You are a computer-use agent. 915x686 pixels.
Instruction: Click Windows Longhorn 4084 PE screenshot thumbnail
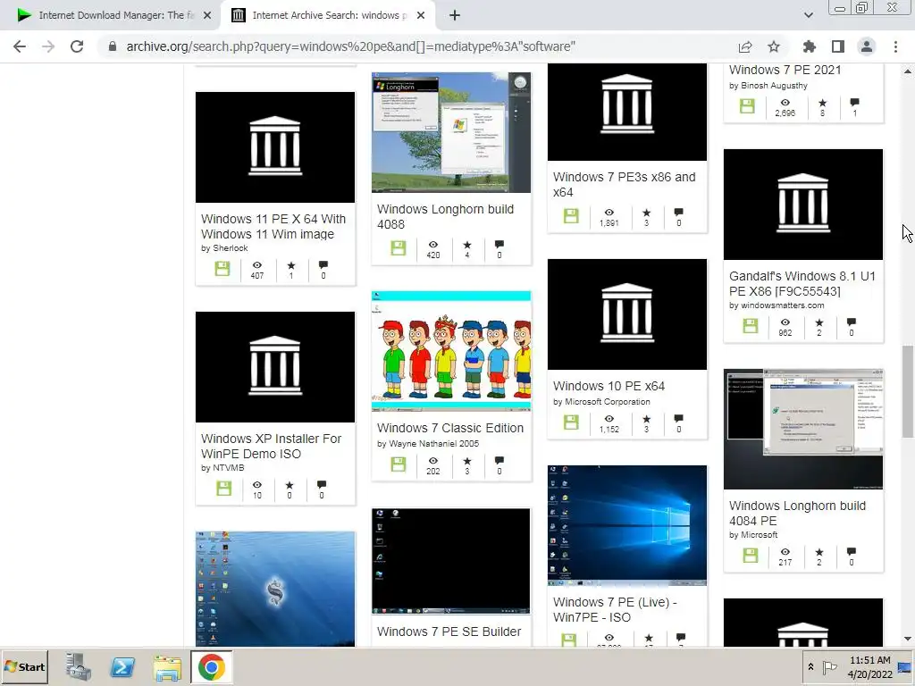(x=803, y=429)
